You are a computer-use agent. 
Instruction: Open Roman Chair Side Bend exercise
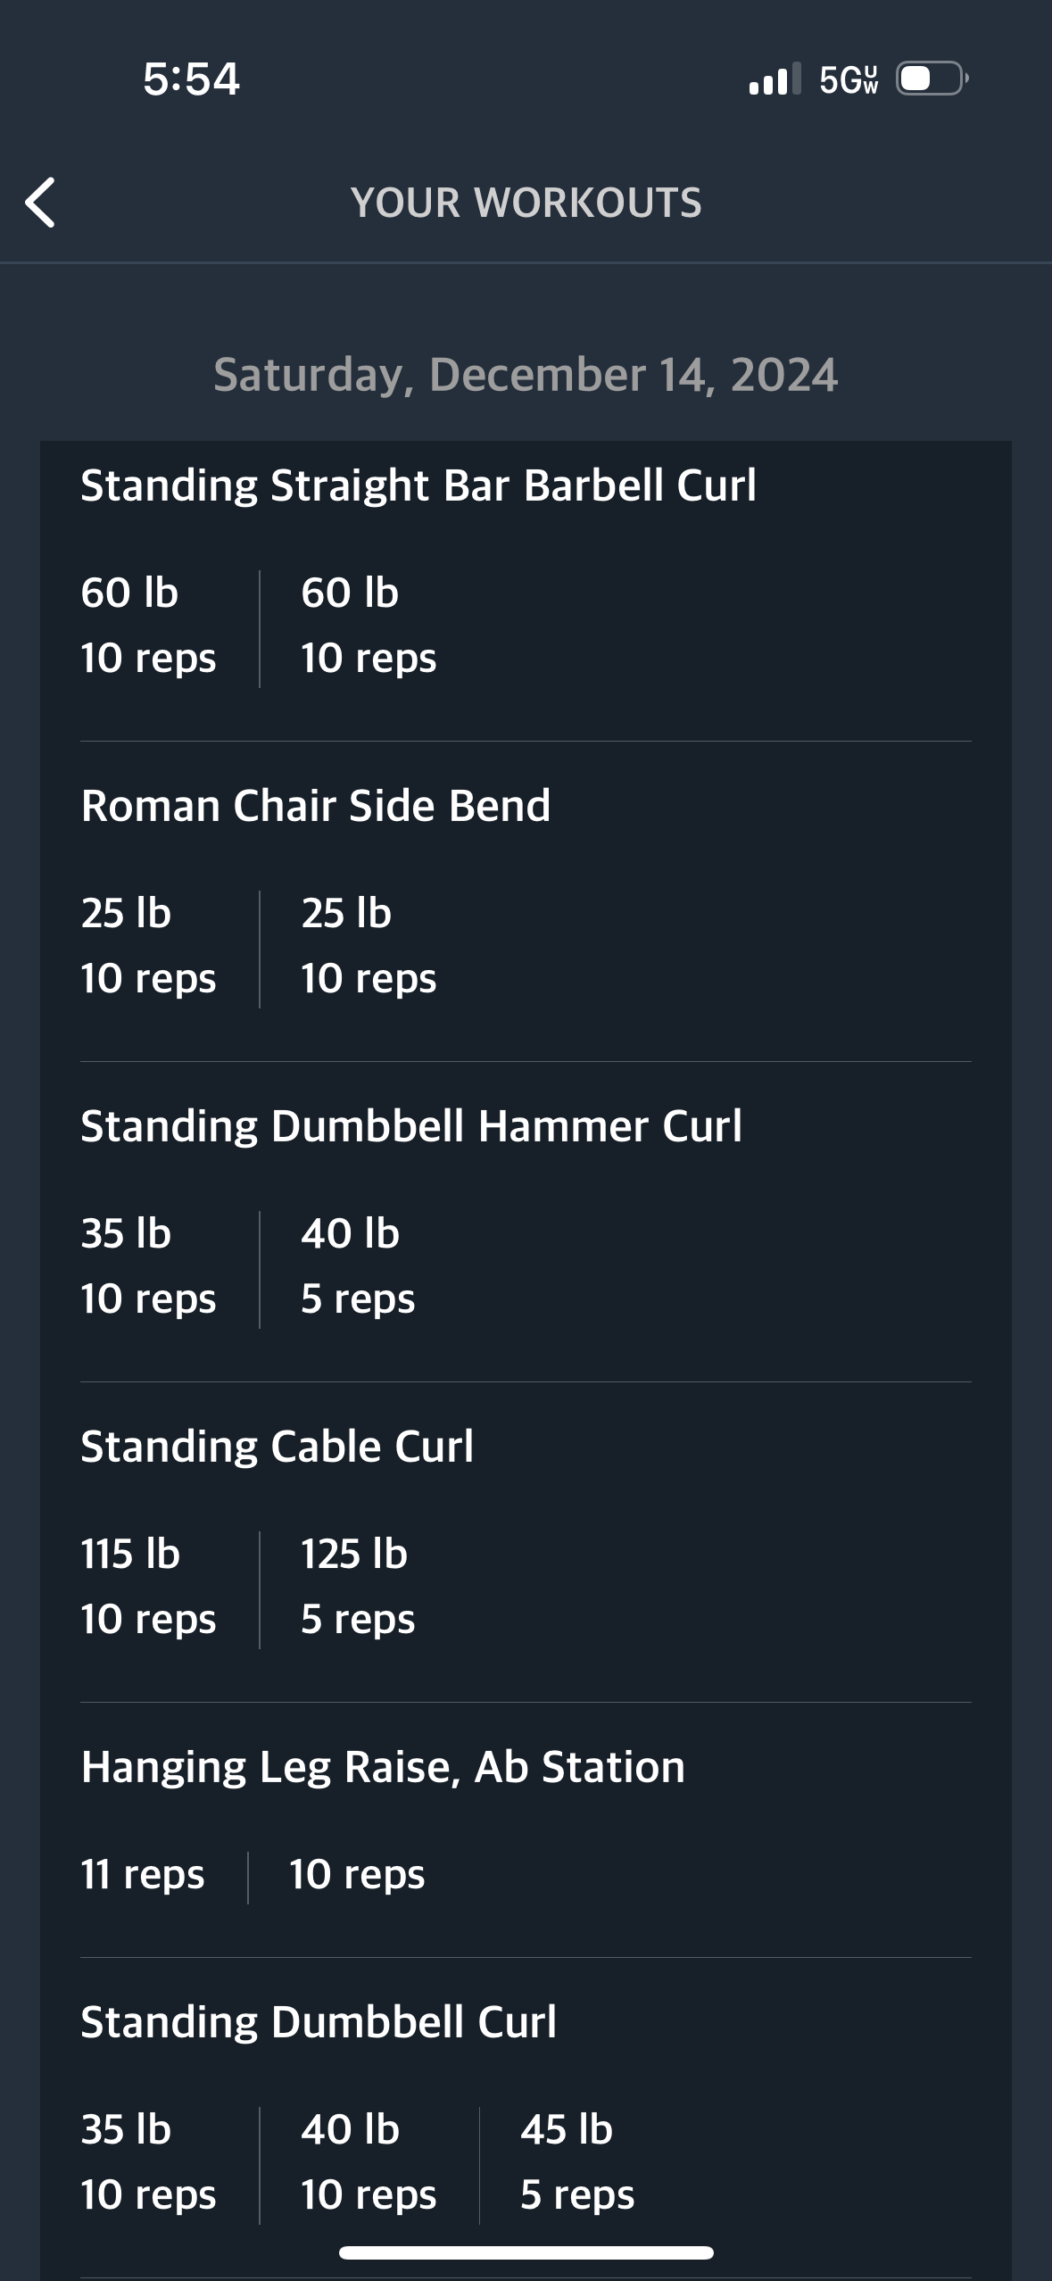316,806
